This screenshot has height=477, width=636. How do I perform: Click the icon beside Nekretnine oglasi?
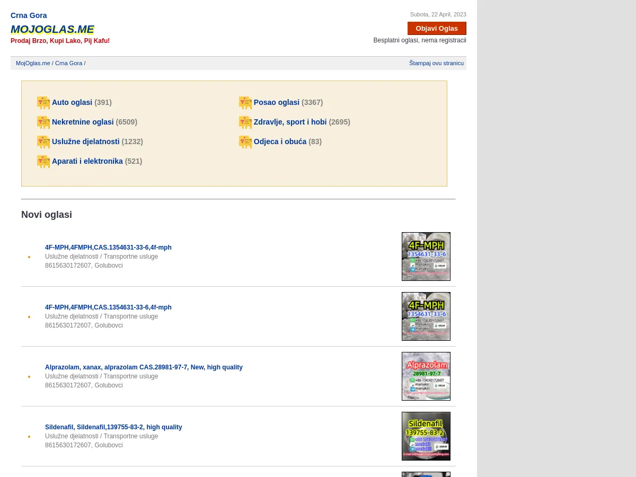[43, 122]
